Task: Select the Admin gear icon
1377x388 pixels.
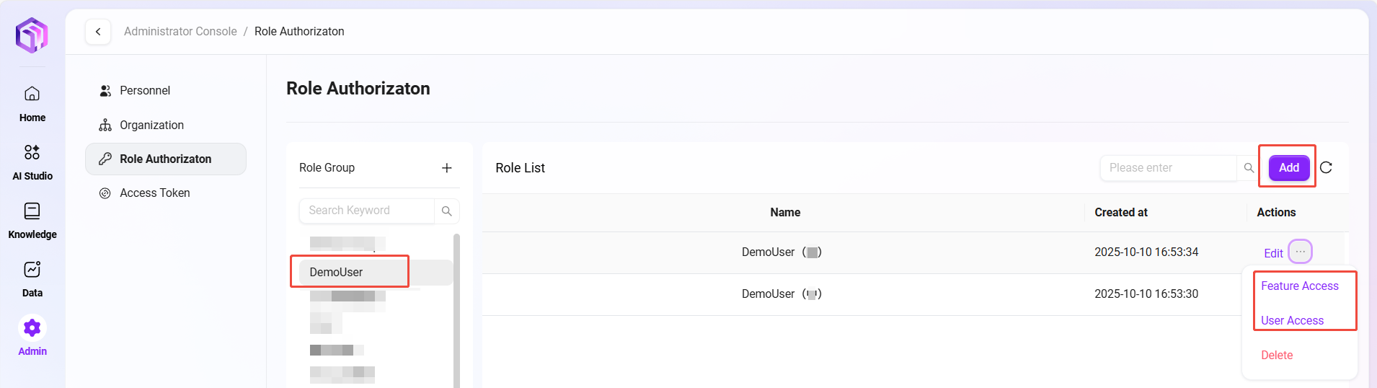Action: pyautogui.click(x=32, y=329)
